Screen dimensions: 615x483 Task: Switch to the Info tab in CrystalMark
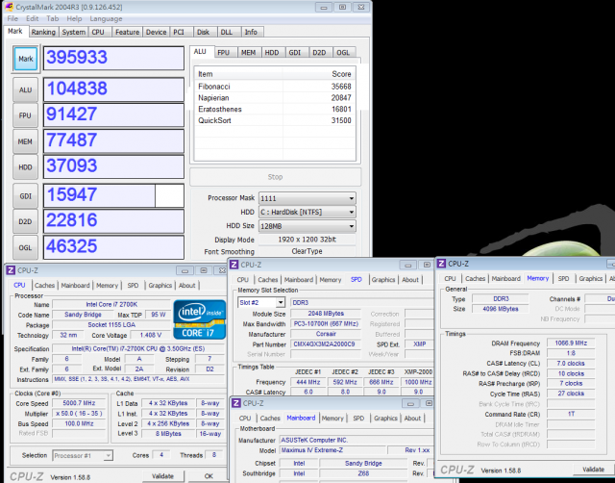(x=251, y=32)
